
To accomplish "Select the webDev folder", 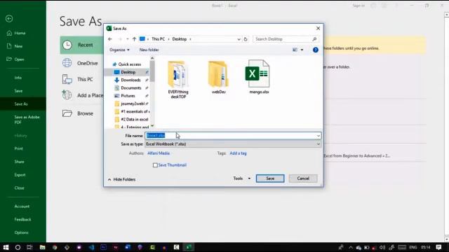I will (x=219, y=77).
